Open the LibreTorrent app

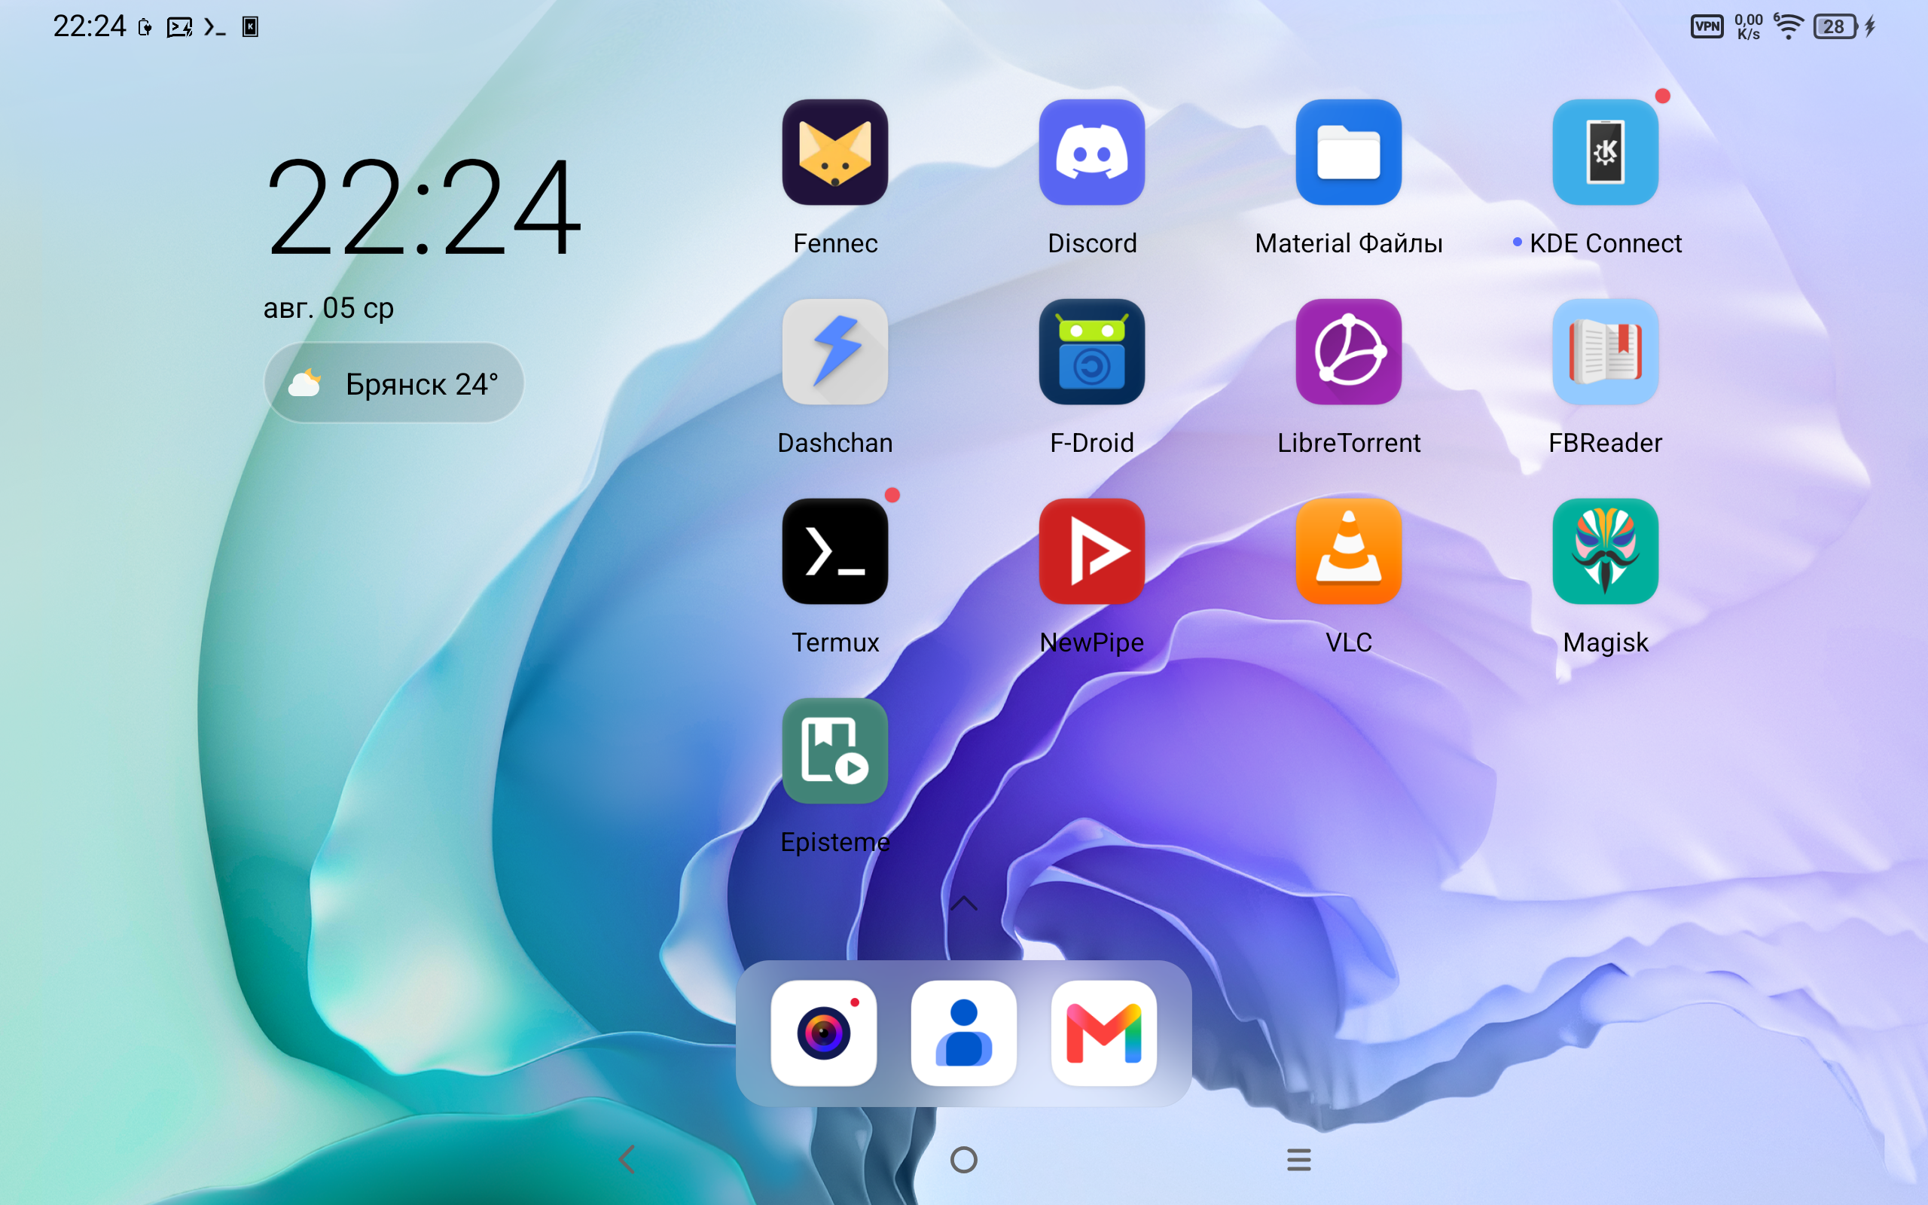(1348, 352)
